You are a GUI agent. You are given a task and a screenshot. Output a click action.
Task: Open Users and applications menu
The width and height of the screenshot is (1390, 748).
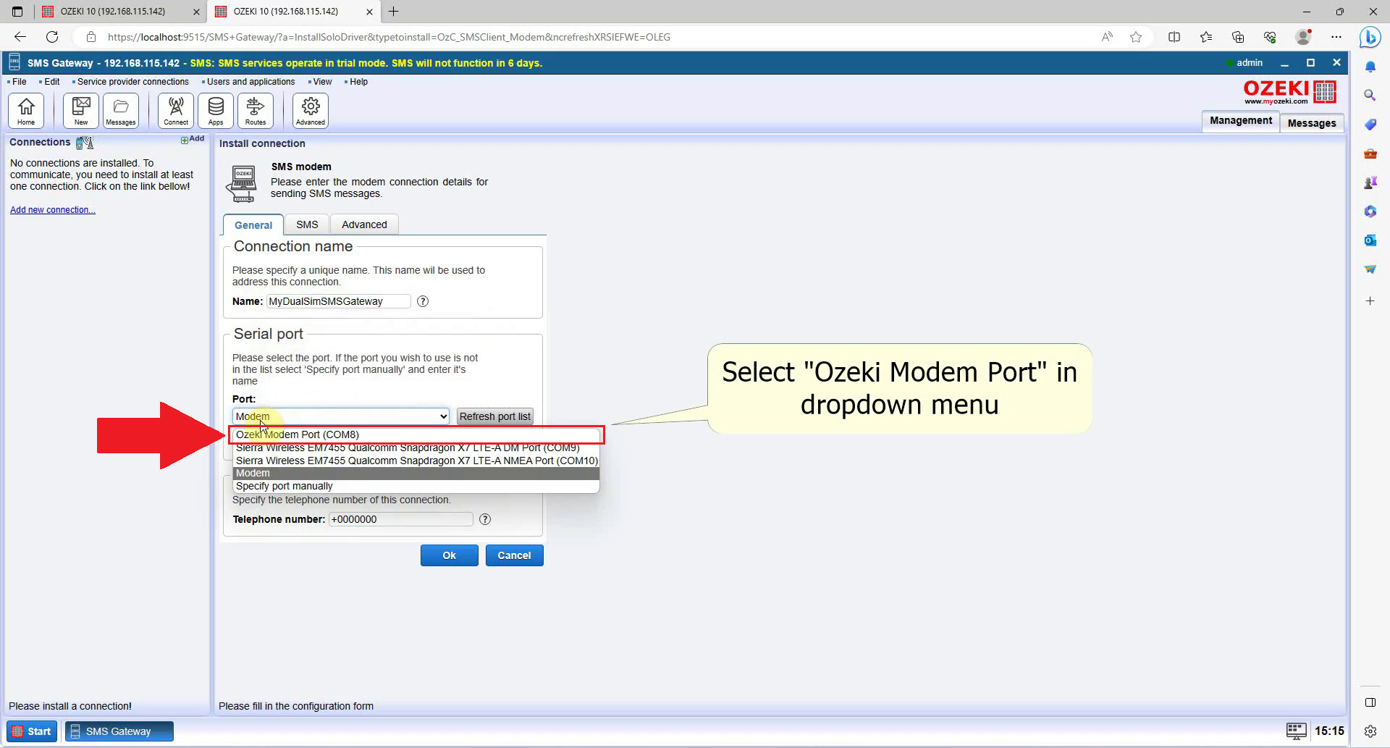click(250, 82)
